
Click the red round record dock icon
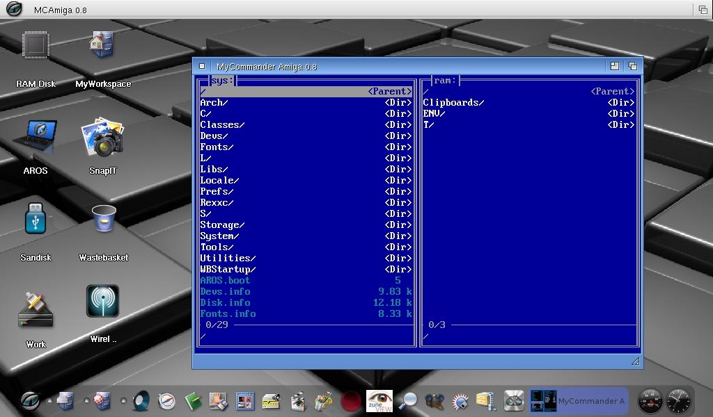tap(351, 402)
